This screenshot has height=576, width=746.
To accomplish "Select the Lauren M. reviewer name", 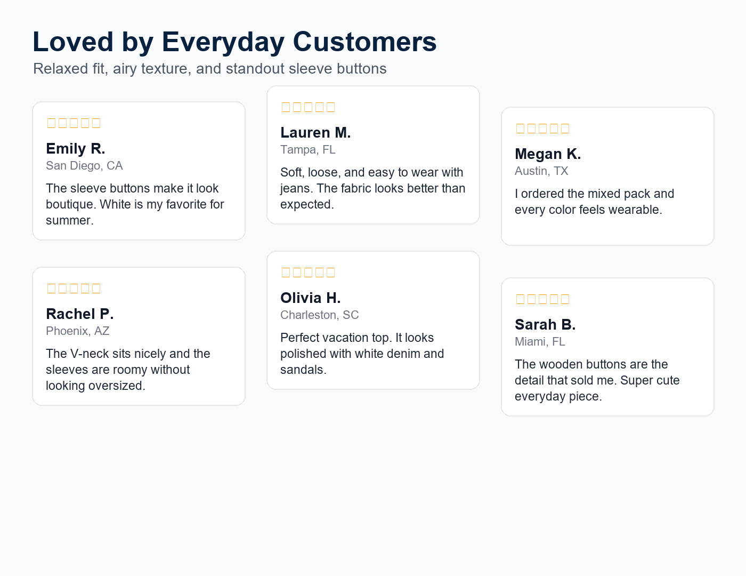I will click(x=315, y=132).
